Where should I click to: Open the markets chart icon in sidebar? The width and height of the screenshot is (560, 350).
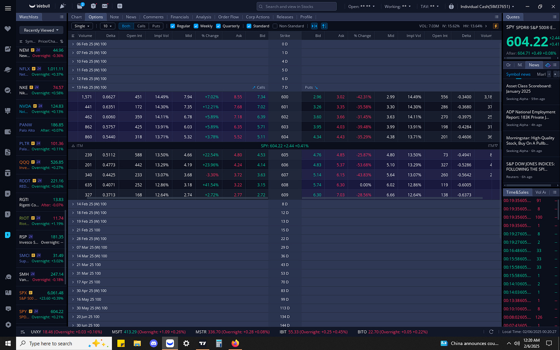tap(8, 49)
